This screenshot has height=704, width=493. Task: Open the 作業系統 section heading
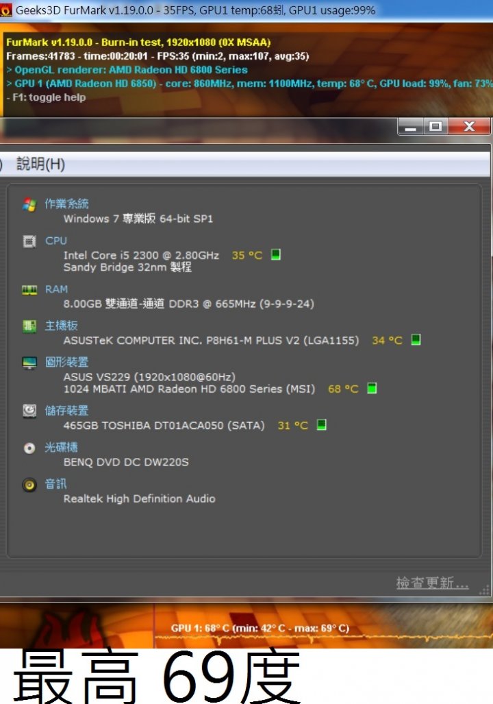(x=66, y=204)
